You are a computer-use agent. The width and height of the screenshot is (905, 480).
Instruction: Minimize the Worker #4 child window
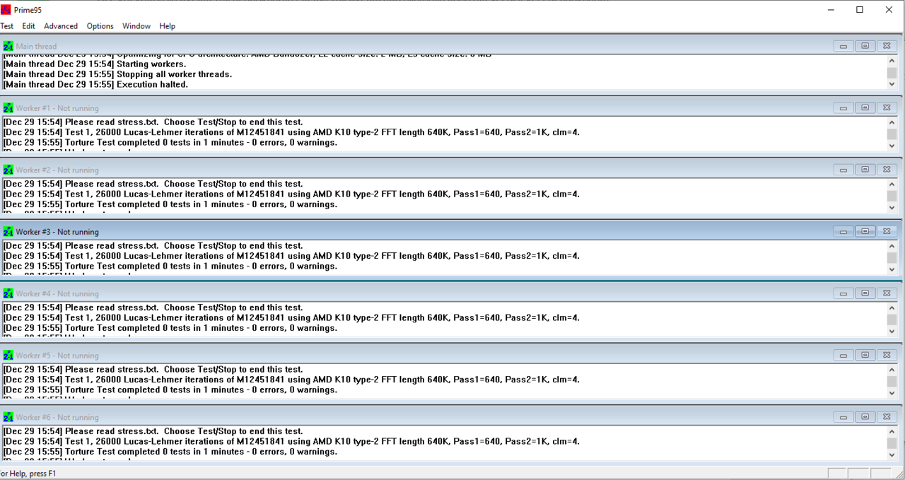[x=843, y=293]
